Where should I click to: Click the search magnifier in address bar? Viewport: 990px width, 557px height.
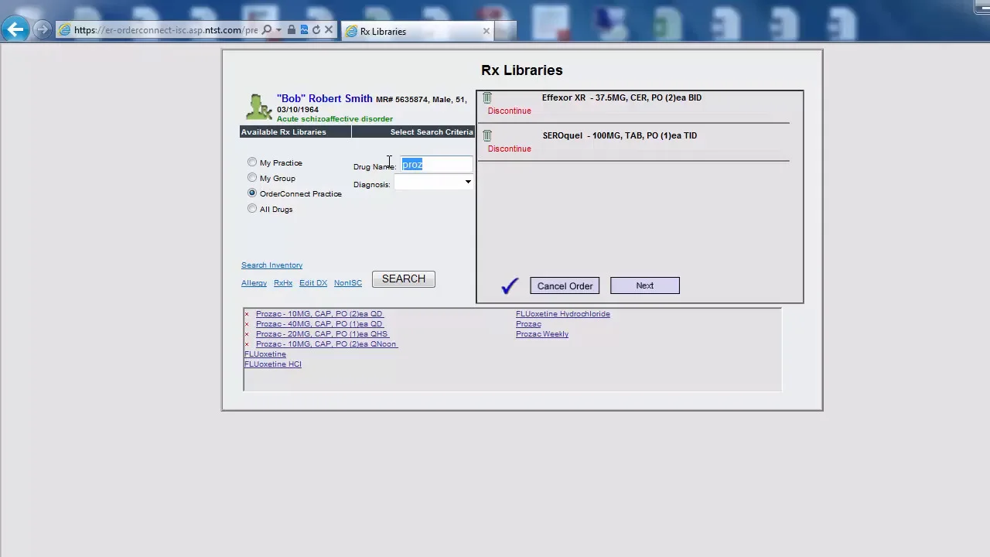coord(267,30)
